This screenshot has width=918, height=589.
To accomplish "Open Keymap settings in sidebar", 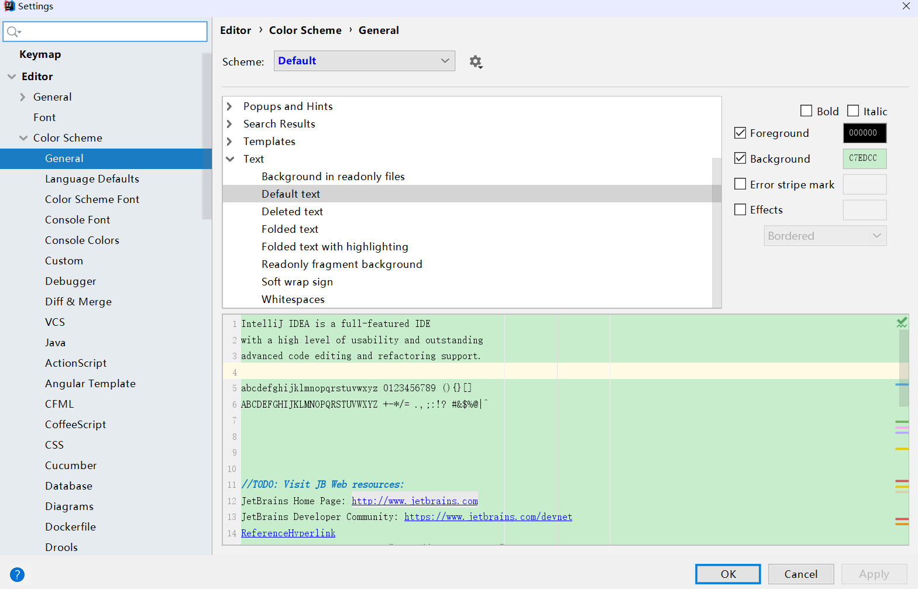I will click(40, 54).
